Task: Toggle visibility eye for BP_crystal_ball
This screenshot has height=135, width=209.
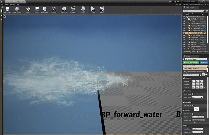Action: coord(184,28)
